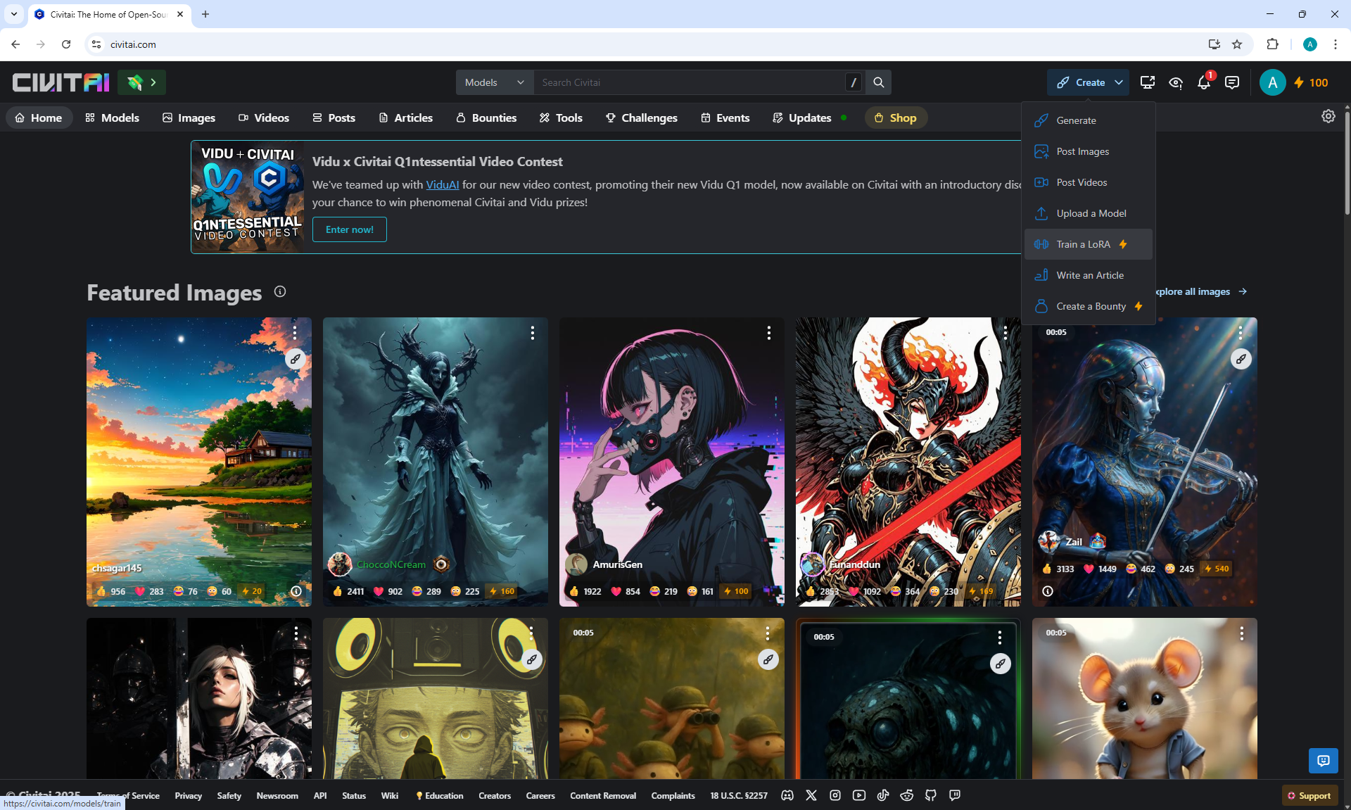Screen dimensions: 1351x810
Task: Open the chat messages icon
Action: [1231, 82]
